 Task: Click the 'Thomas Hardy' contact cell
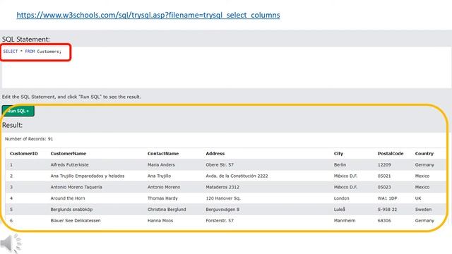[x=162, y=198]
